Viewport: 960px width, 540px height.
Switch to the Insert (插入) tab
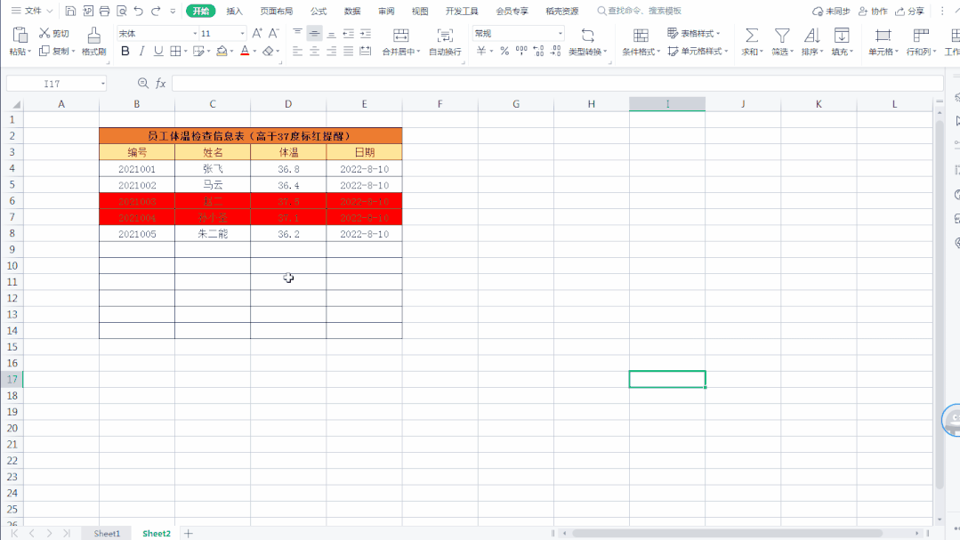click(235, 11)
